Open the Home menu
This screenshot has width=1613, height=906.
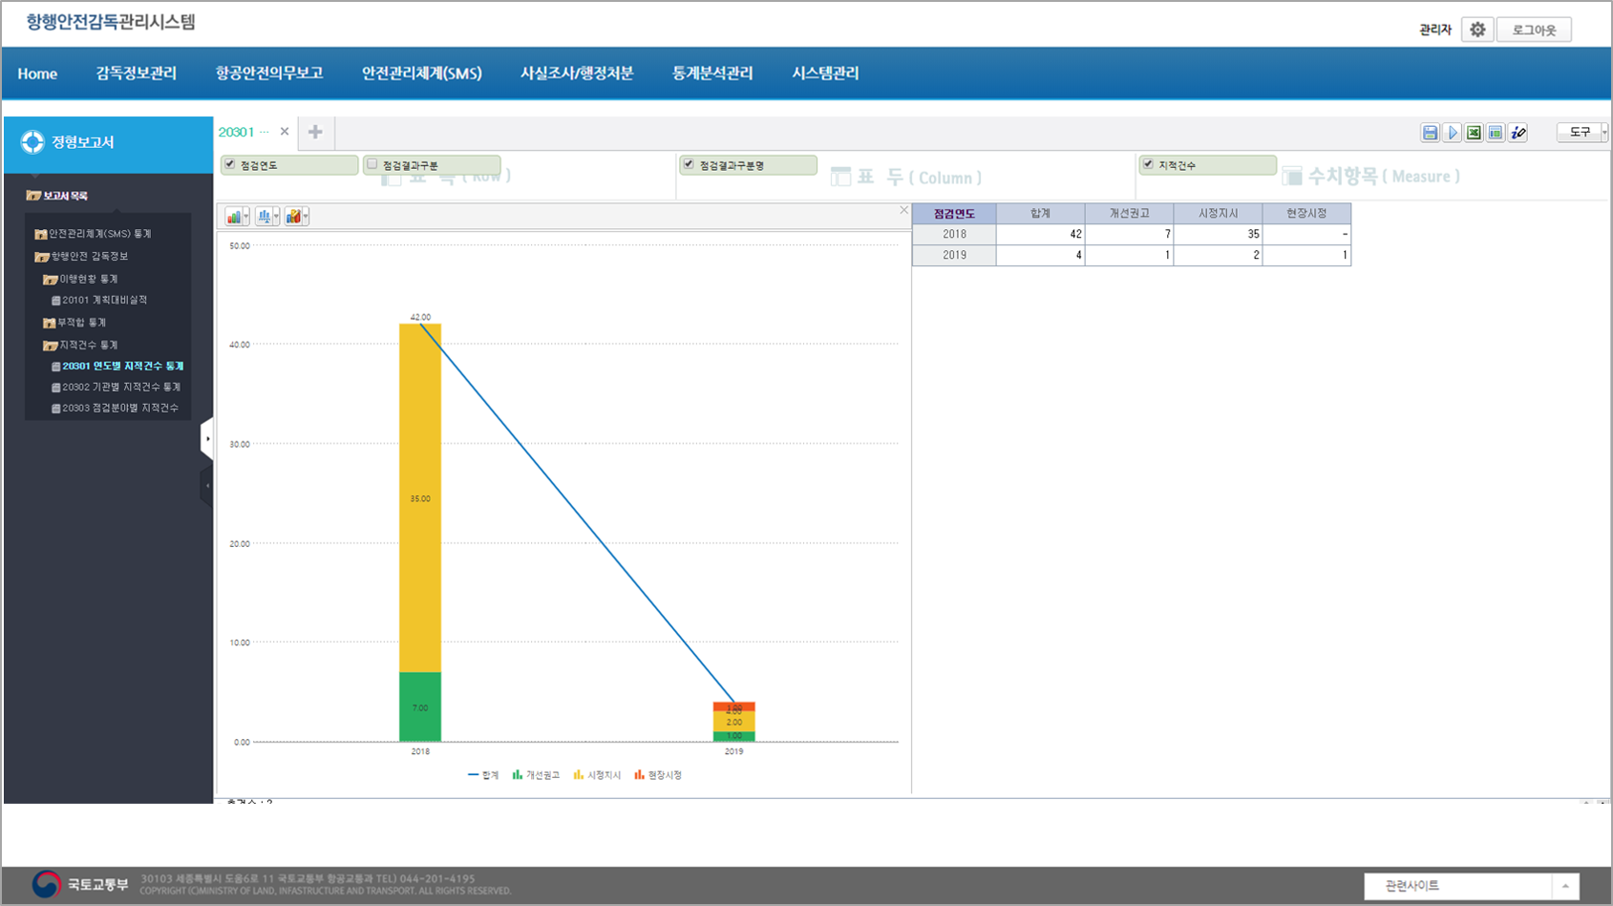click(37, 74)
